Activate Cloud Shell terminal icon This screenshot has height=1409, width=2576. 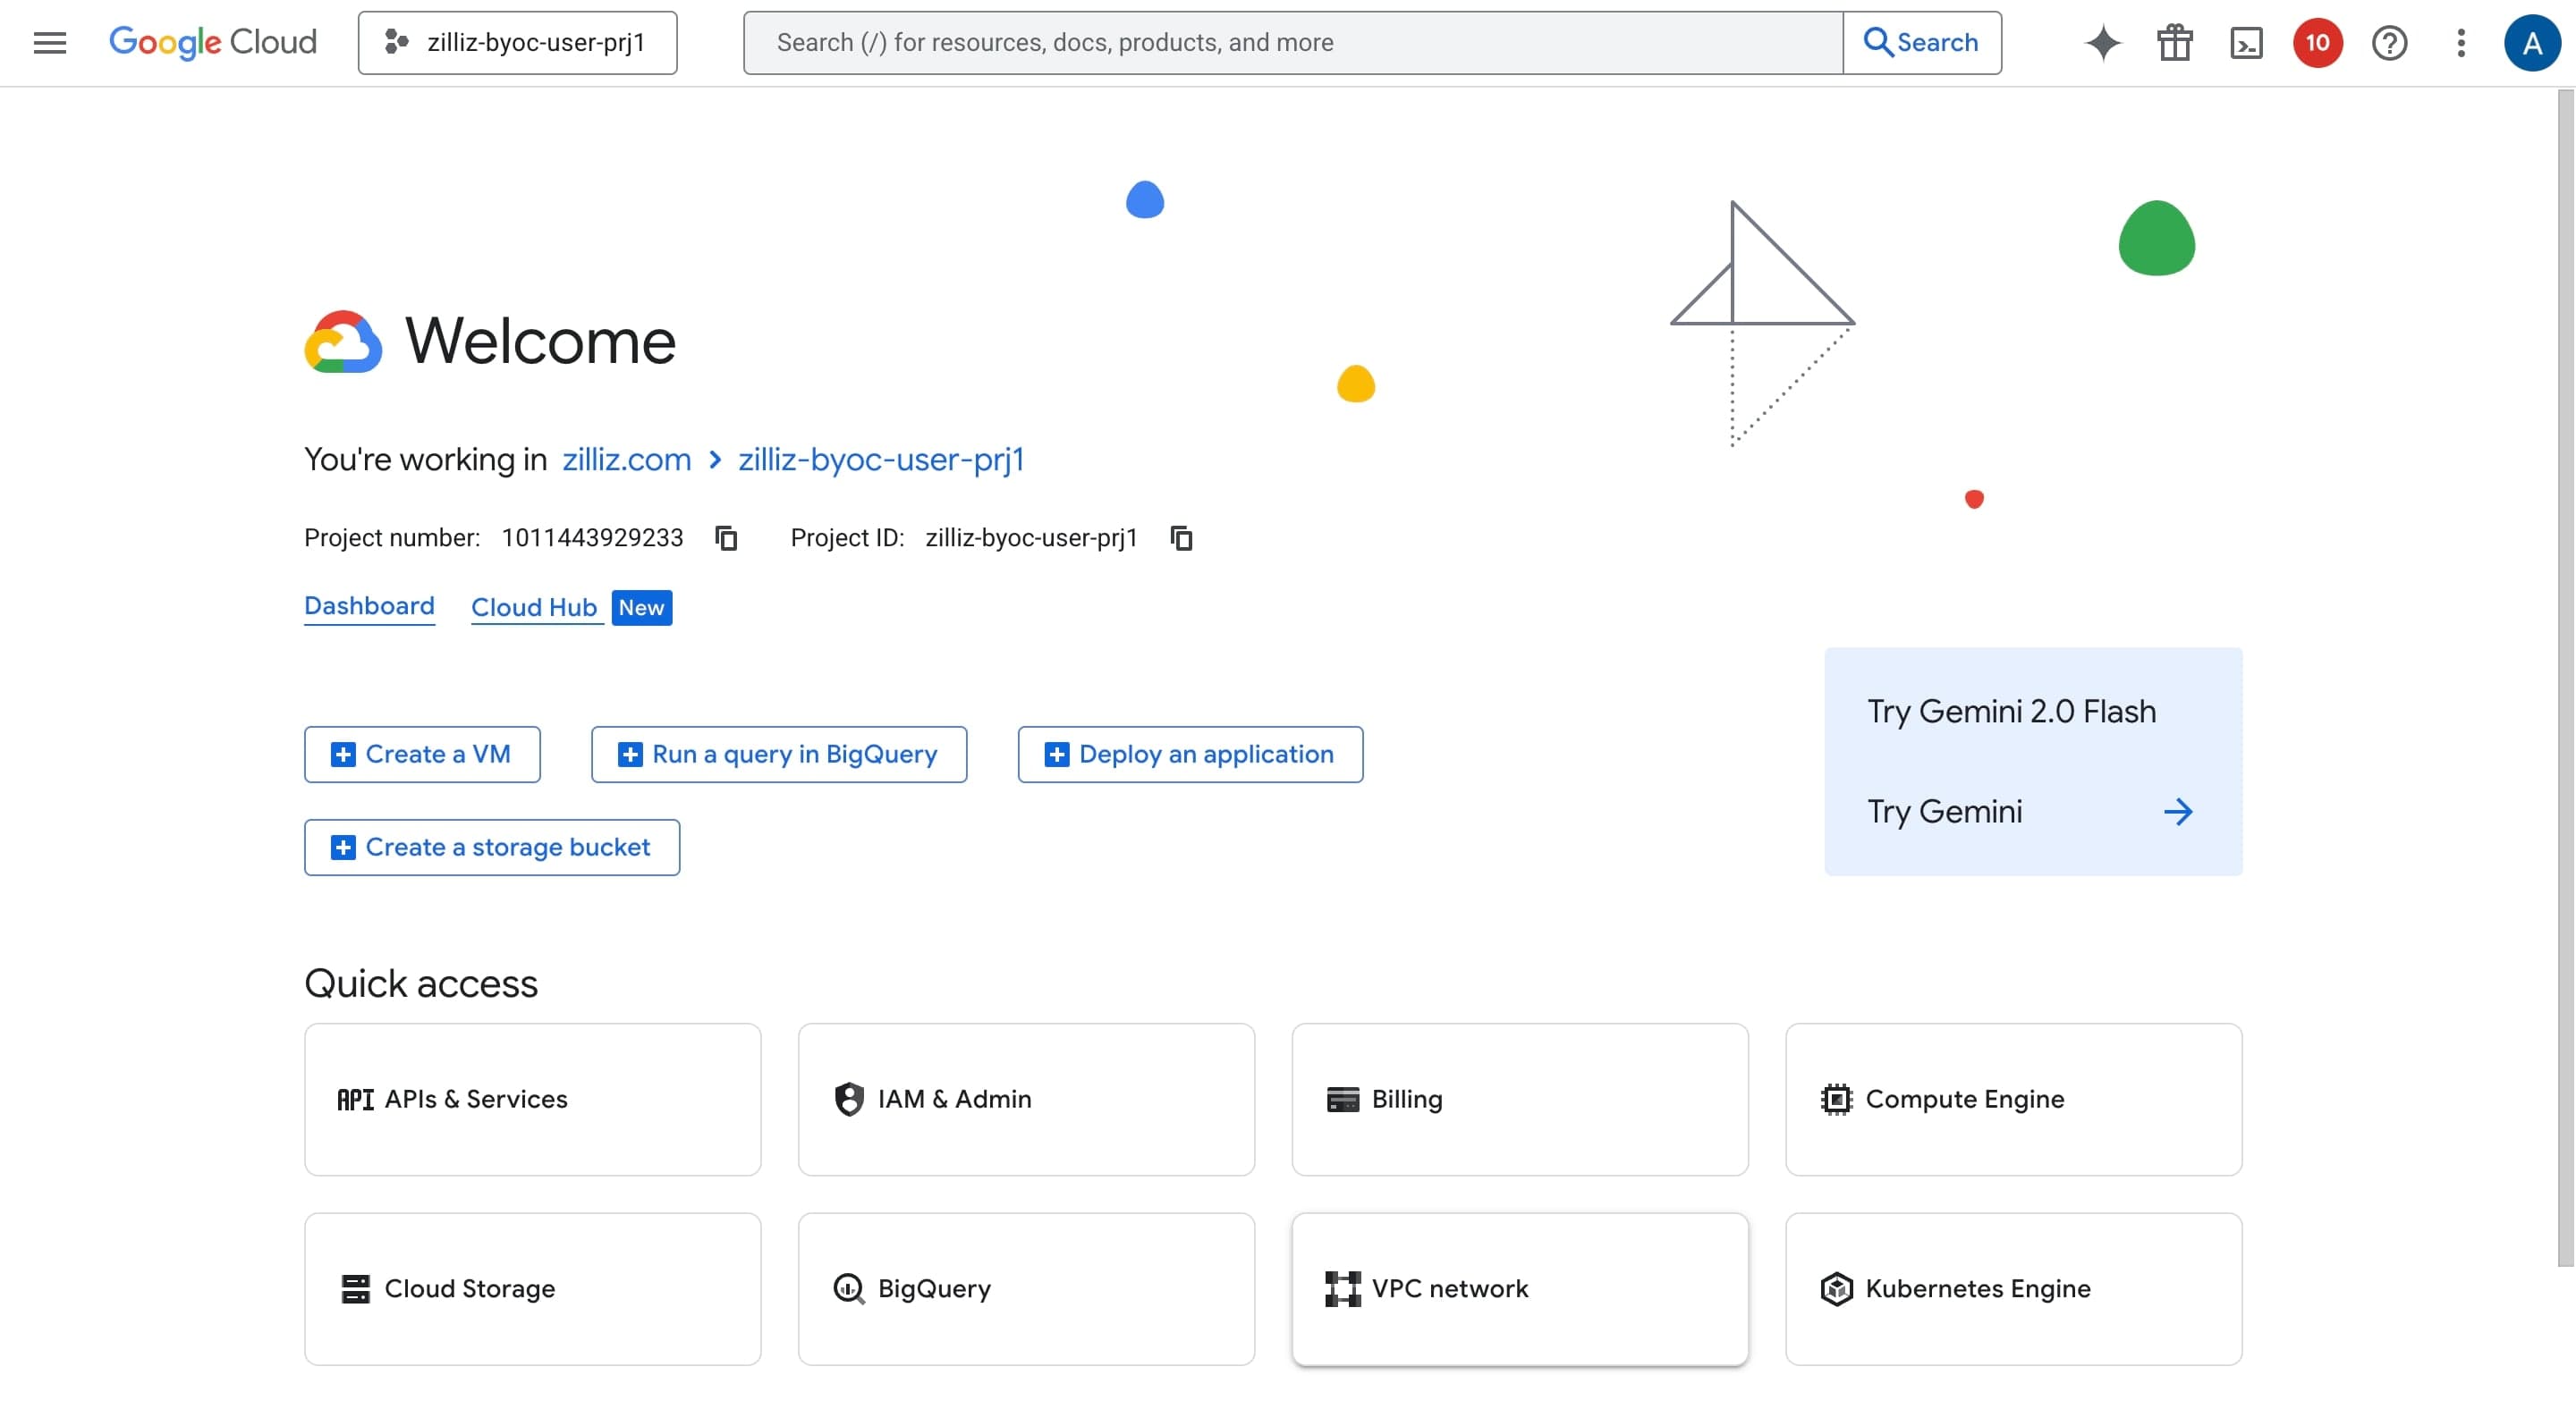(x=2246, y=43)
